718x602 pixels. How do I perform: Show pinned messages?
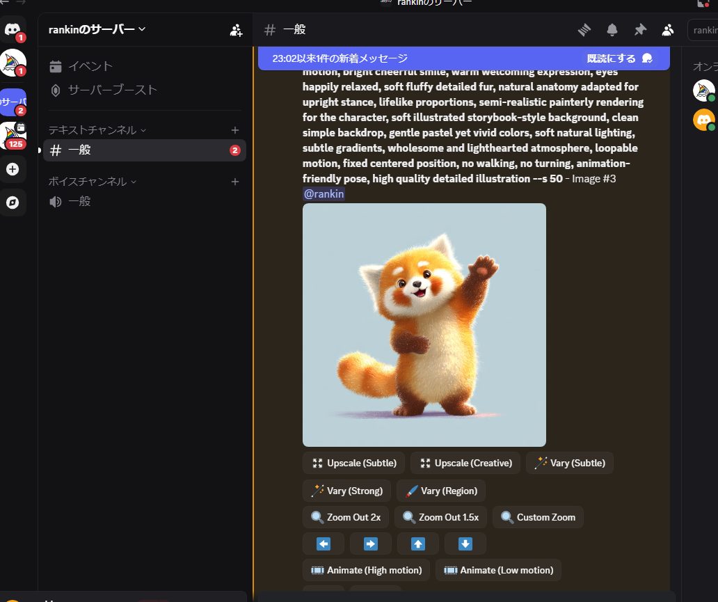pyautogui.click(x=639, y=30)
